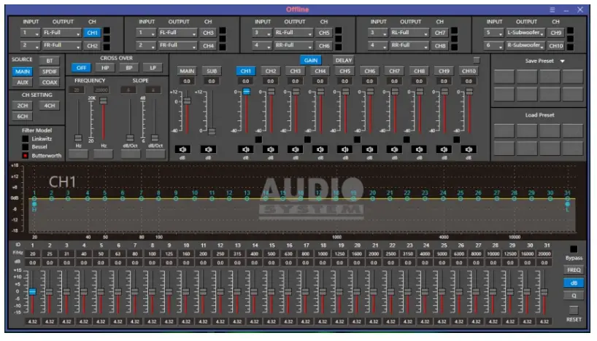Switch to the GAIN tab
This screenshot has width=597, height=341.
[x=311, y=60]
